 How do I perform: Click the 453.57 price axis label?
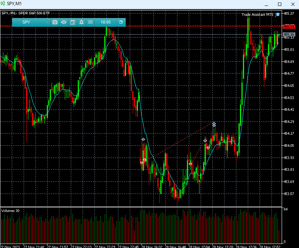[289, 194]
